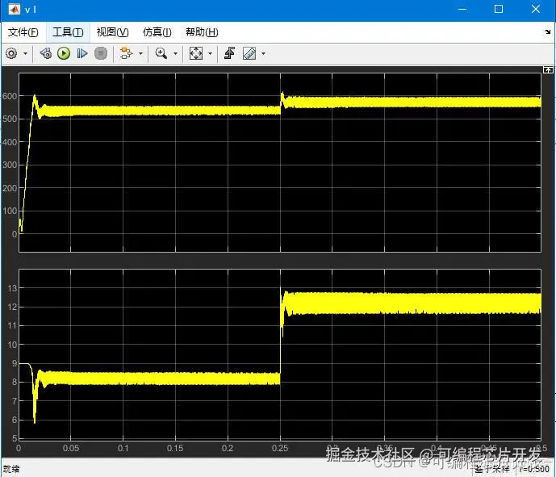Click the 0.25 label on the time axis
Viewport: 556px width, 477px height.
pos(280,448)
